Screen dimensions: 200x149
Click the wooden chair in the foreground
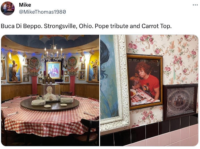(89, 132)
